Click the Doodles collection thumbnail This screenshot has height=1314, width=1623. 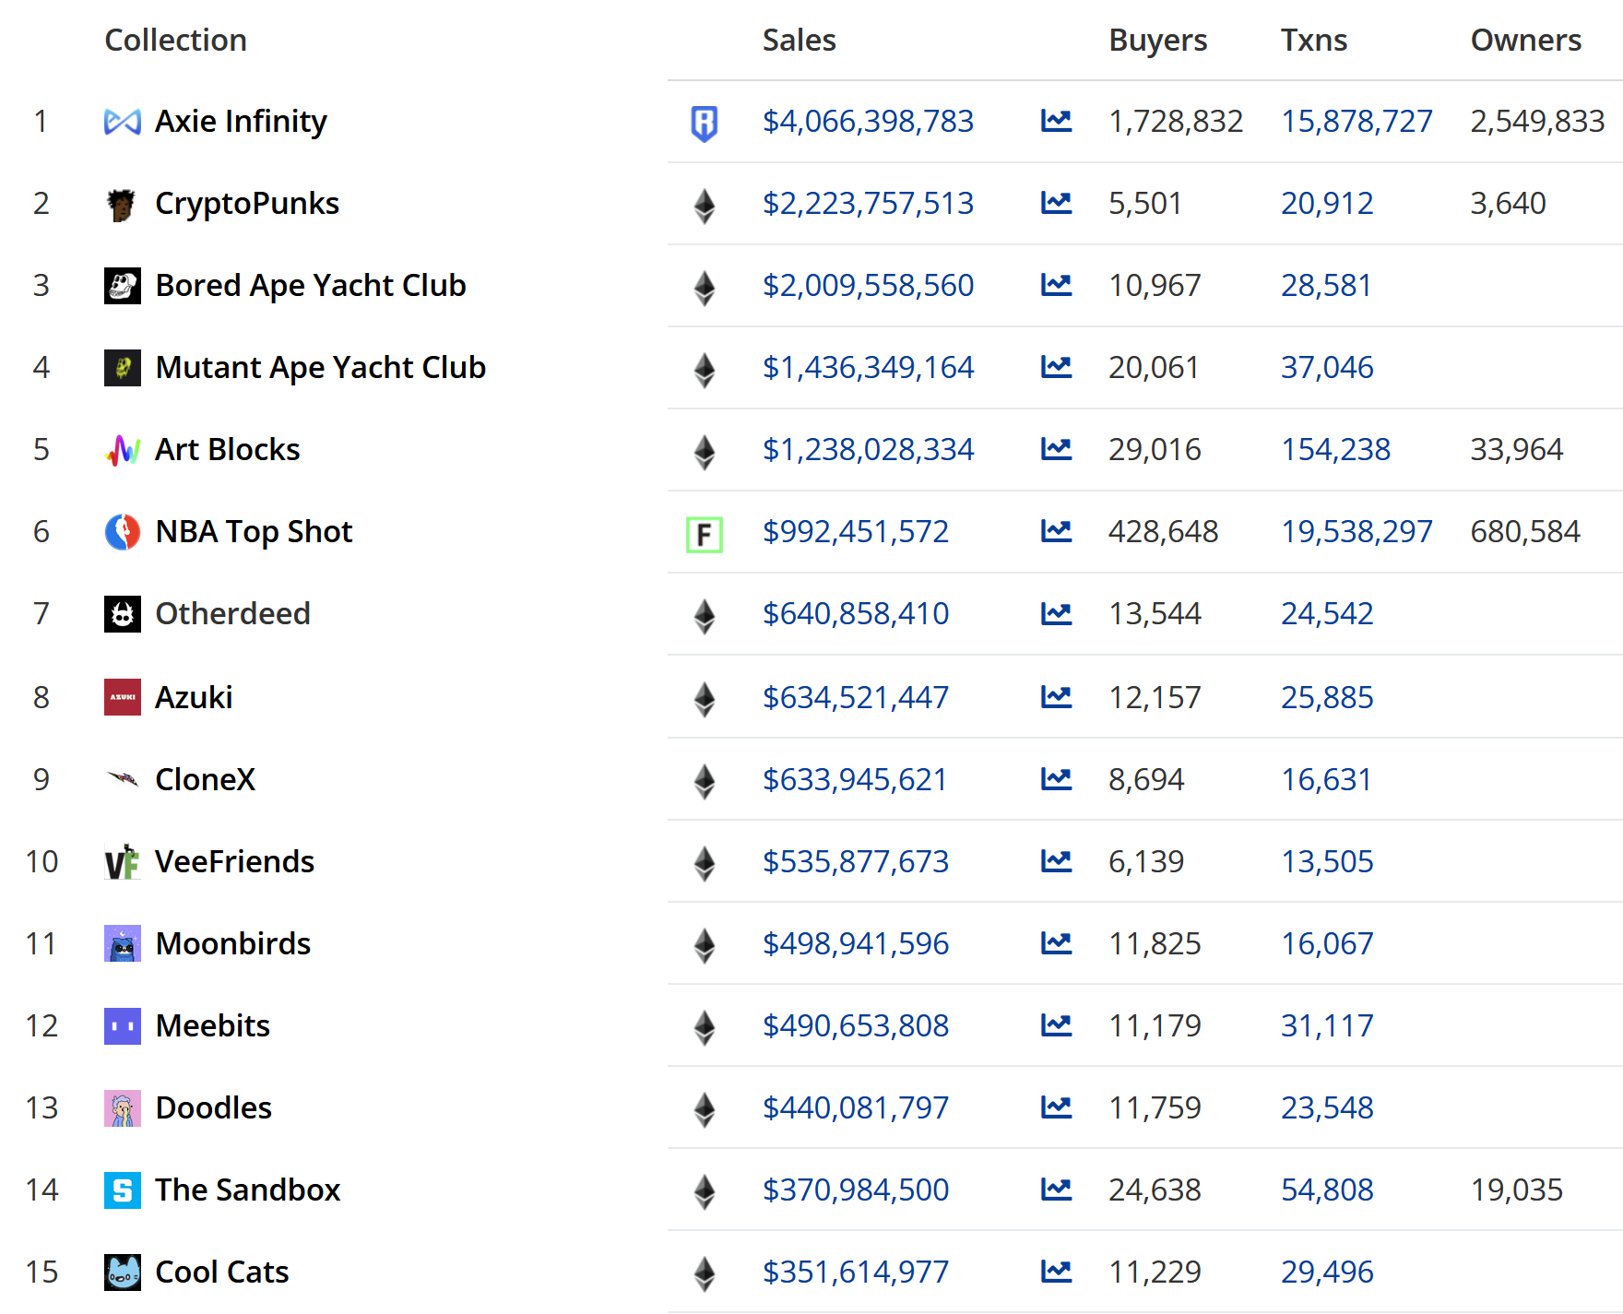(x=122, y=1108)
